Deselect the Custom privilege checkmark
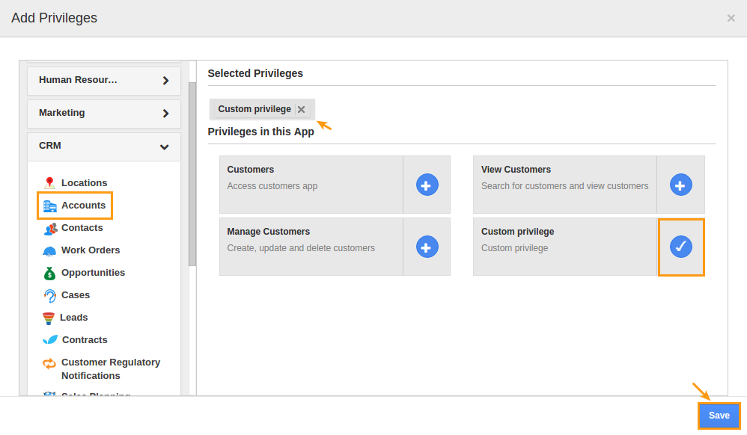747x435 pixels. tap(680, 247)
